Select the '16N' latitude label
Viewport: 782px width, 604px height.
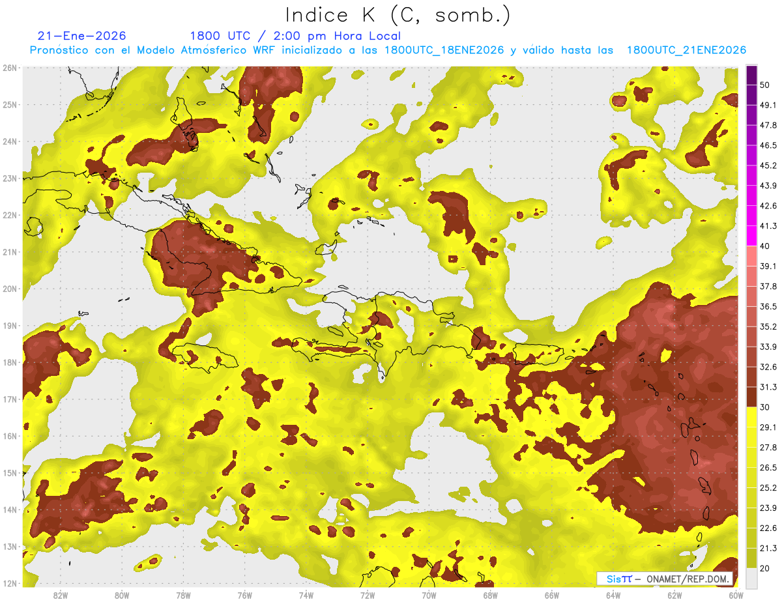click(10, 436)
